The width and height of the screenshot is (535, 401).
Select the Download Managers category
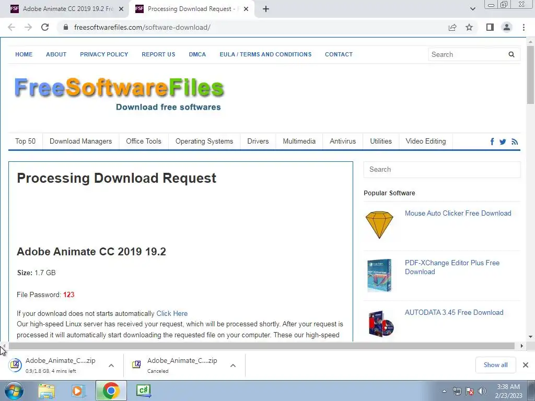(x=80, y=141)
